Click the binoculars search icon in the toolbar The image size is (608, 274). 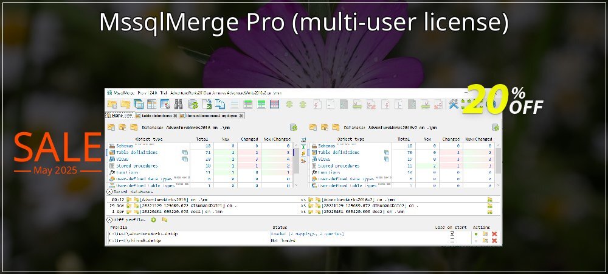178,104
